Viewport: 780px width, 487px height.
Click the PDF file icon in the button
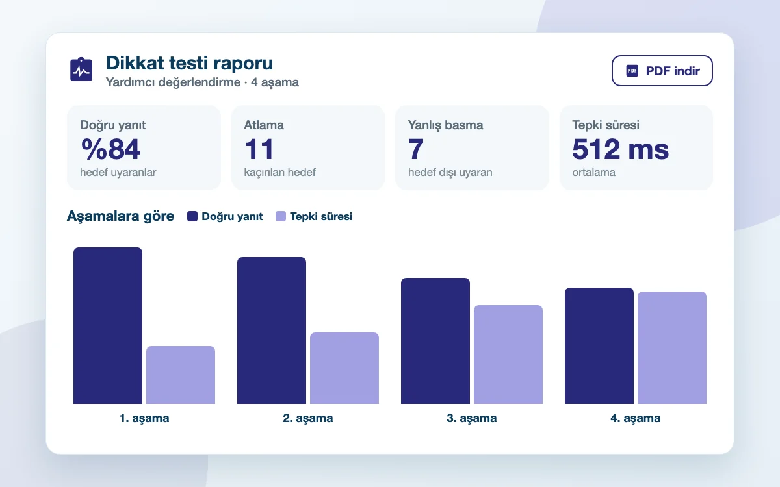coord(632,71)
